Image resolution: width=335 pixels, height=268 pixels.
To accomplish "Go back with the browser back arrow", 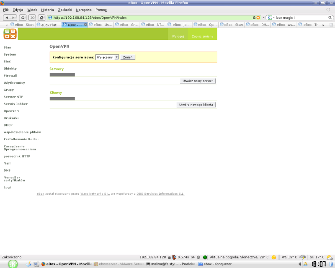I will (7, 18).
